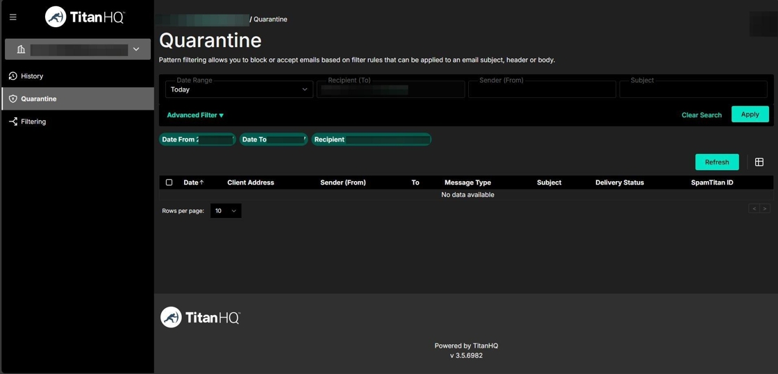Image resolution: width=778 pixels, height=374 pixels.
Task: Open the column layout grid icon
Action: point(759,162)
